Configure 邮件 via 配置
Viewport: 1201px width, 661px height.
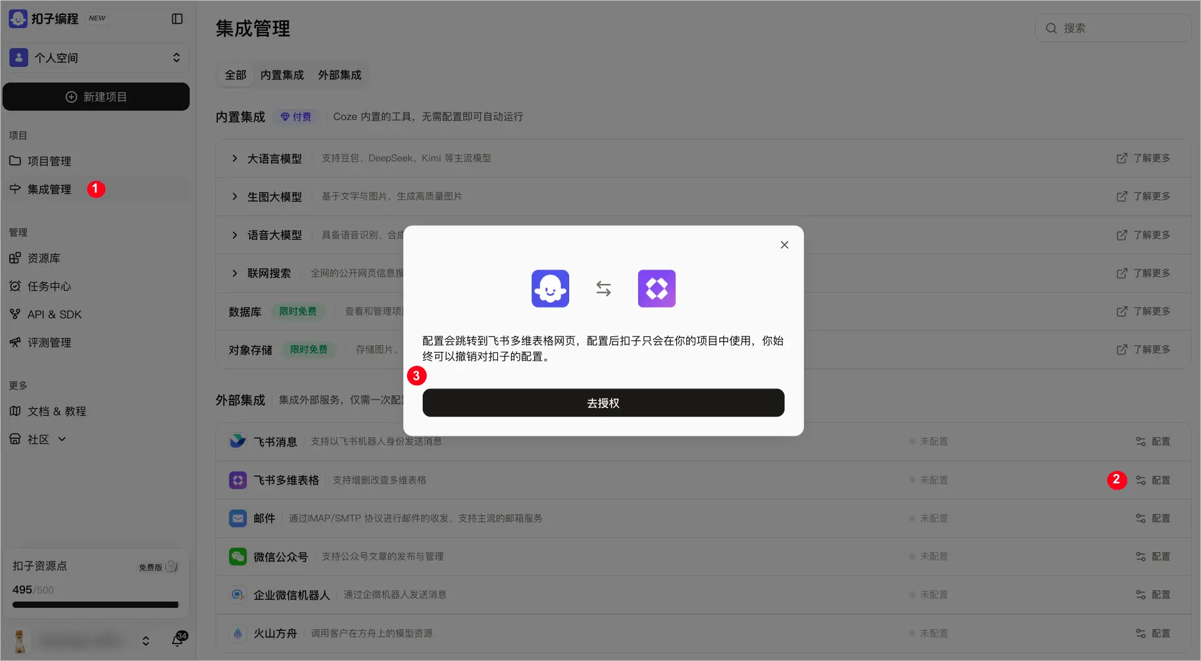point(1153,518)
